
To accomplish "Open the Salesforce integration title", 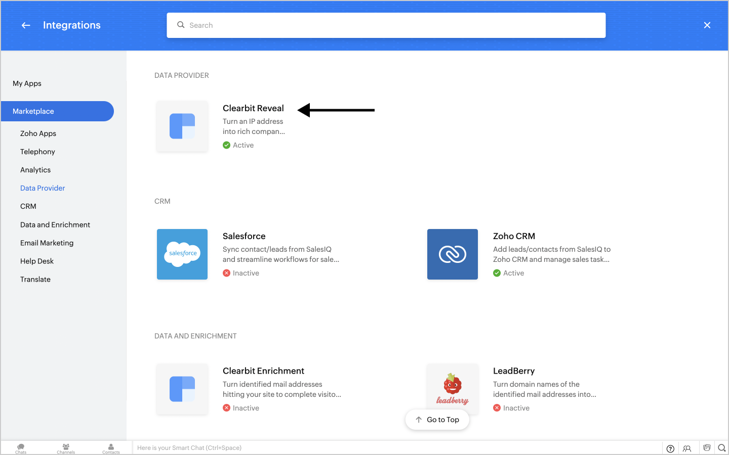I will (x=244, y=236).
